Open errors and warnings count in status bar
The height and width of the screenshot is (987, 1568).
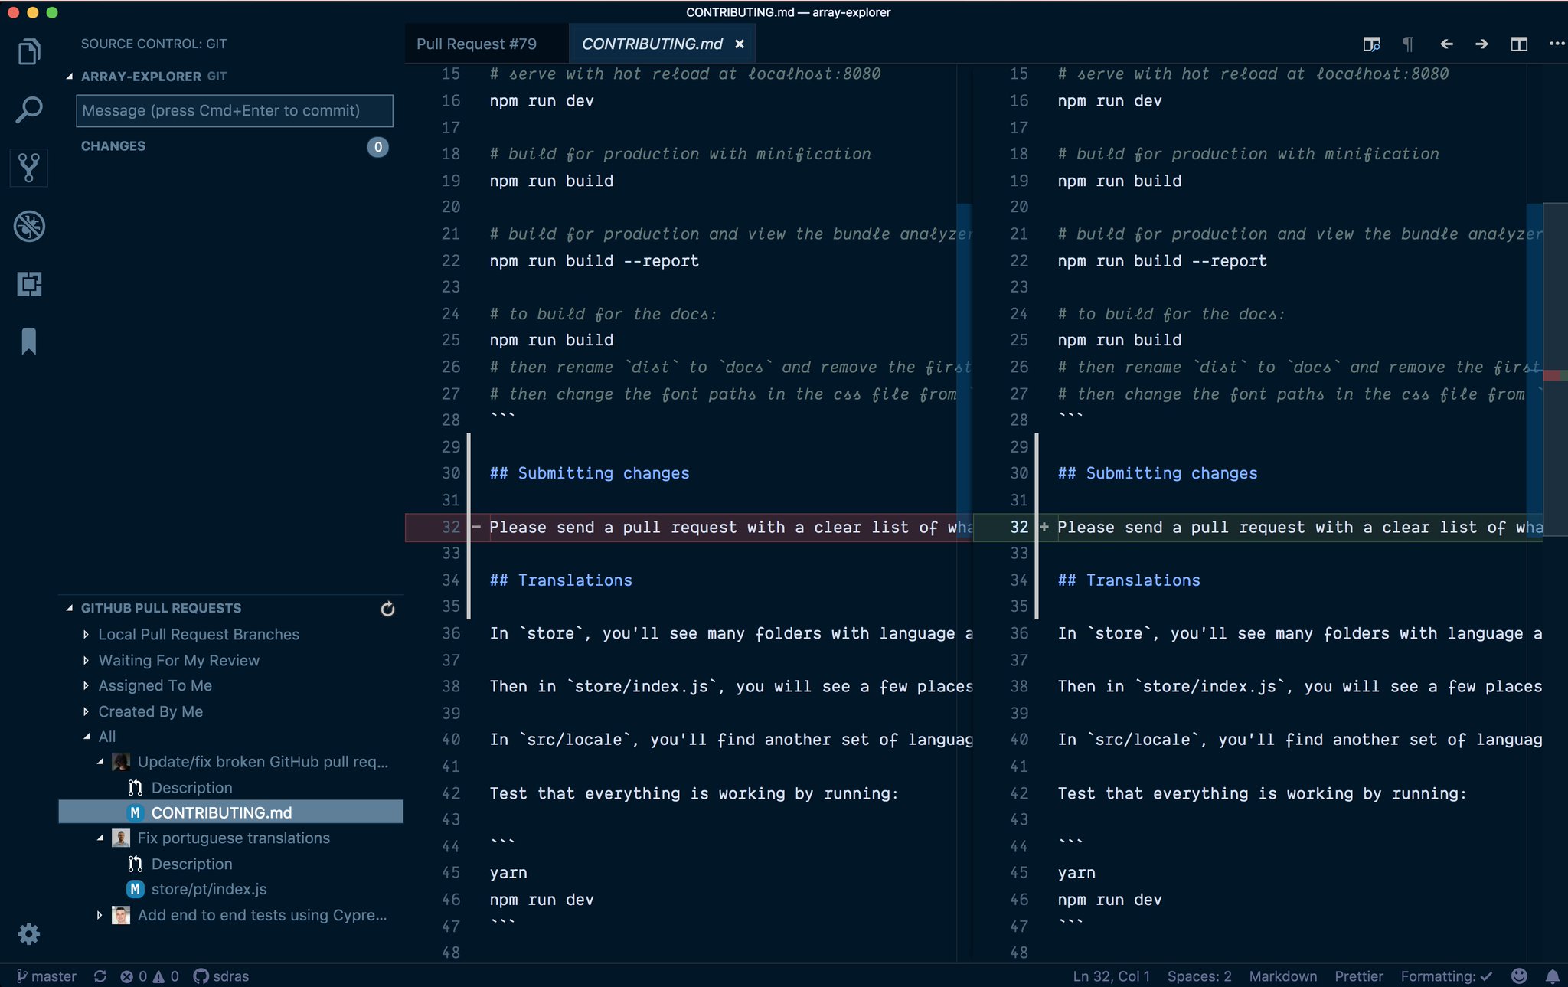click(x=149, y=976)
